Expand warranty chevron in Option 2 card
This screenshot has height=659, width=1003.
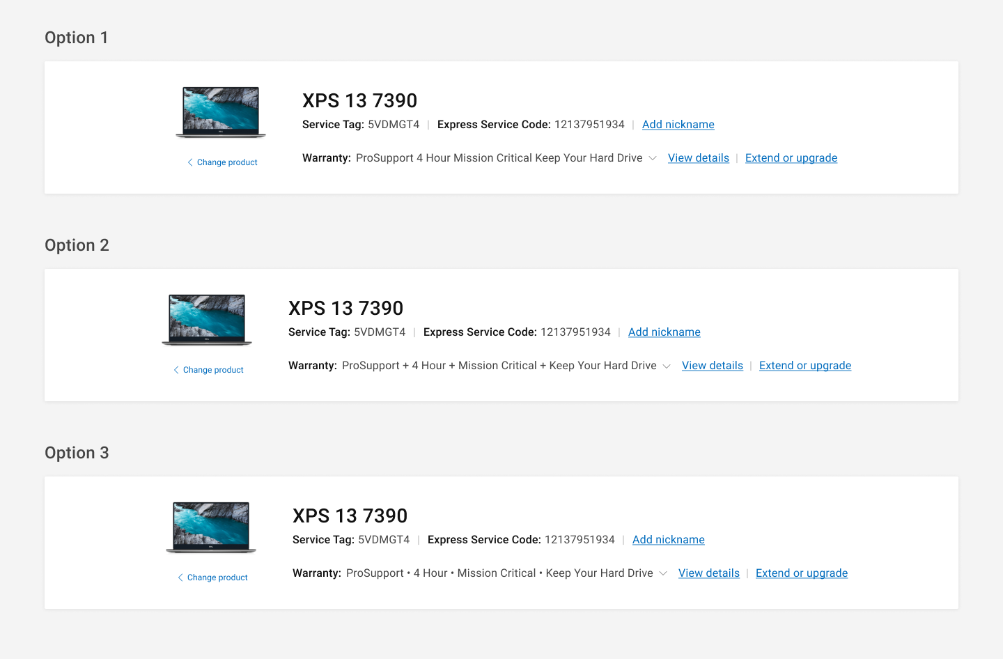pyautogui.click(x=667, y=366)
